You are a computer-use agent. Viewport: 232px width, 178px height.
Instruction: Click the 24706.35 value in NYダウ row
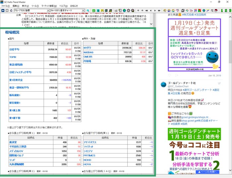[127, 48]
